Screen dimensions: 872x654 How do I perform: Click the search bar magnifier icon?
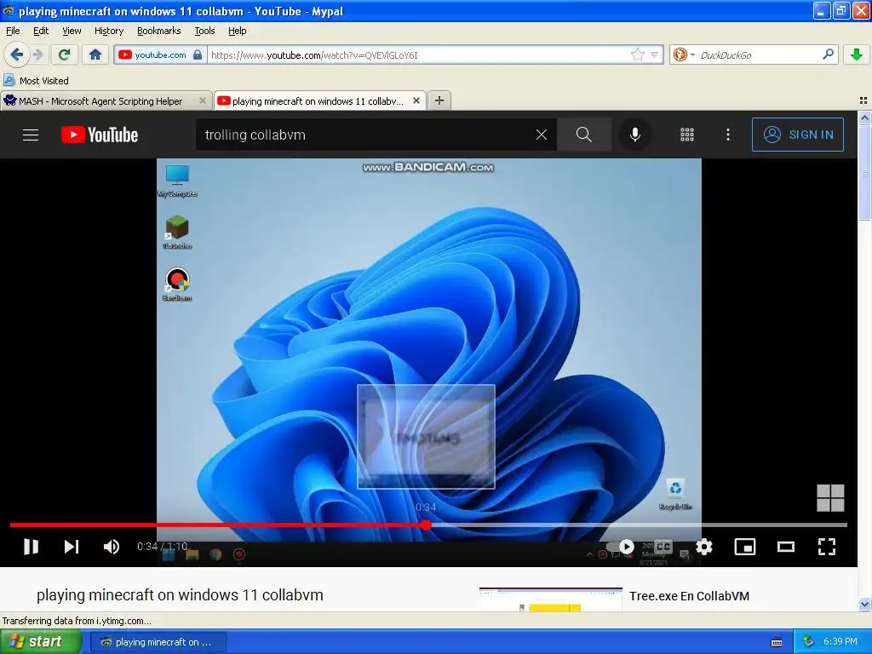coord(828,54)
